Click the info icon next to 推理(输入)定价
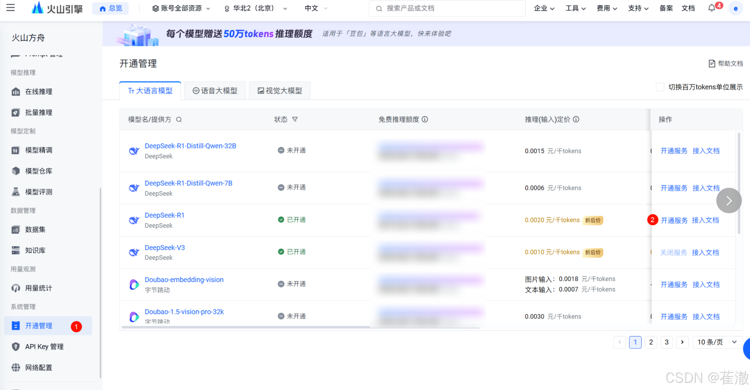The height and width of the screenshot is (390, 750). point(576,119)
